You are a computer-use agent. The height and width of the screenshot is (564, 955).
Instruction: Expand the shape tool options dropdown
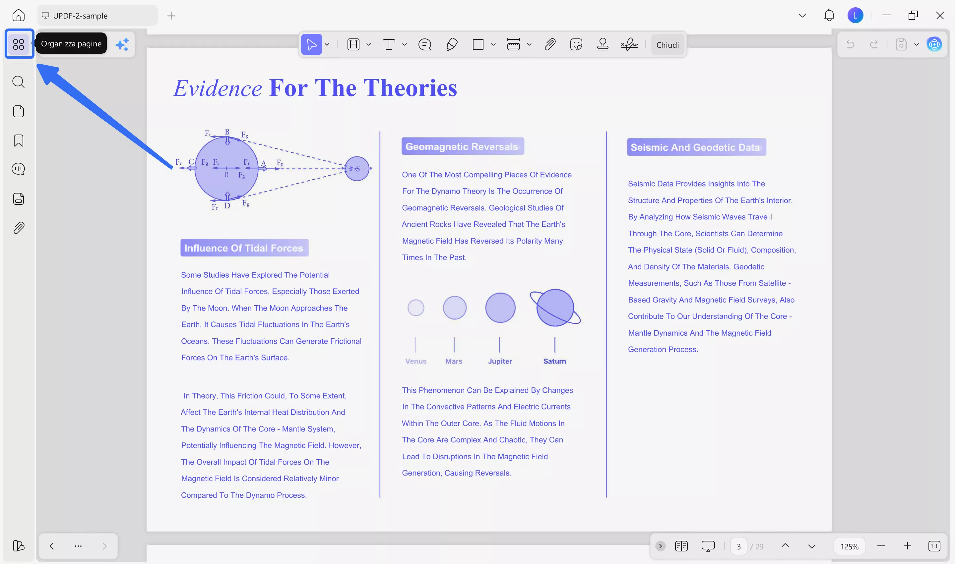point(493,44)
